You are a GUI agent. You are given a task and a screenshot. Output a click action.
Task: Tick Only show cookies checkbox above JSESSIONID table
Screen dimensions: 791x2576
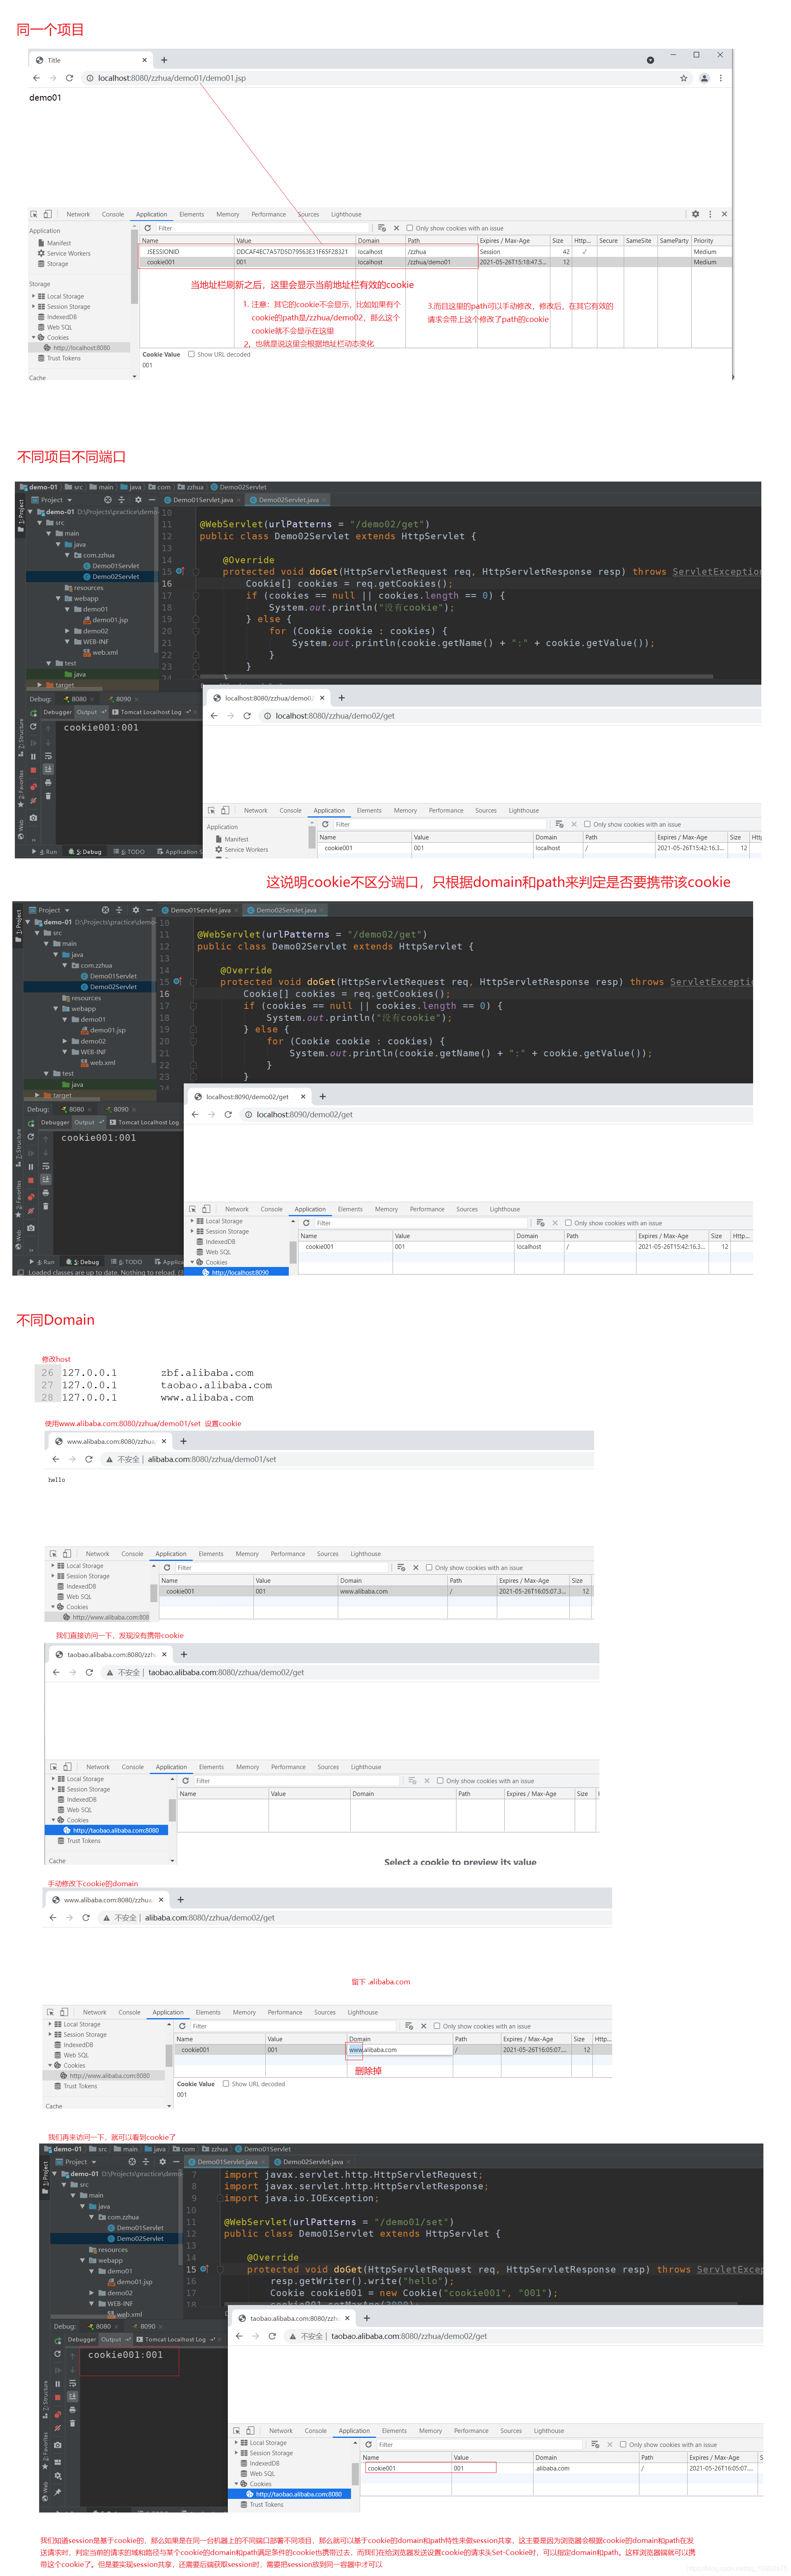click(x=410, y=228)
